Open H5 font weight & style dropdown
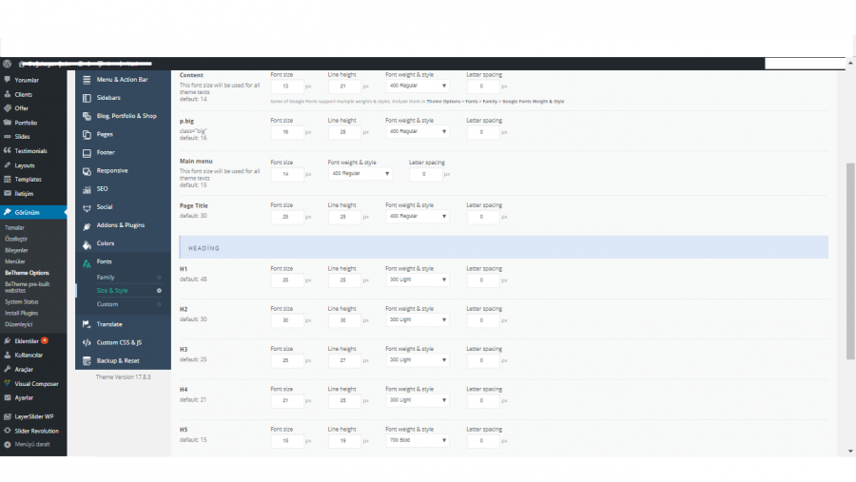This screenshot has width=856, height=482. (418, 440)
